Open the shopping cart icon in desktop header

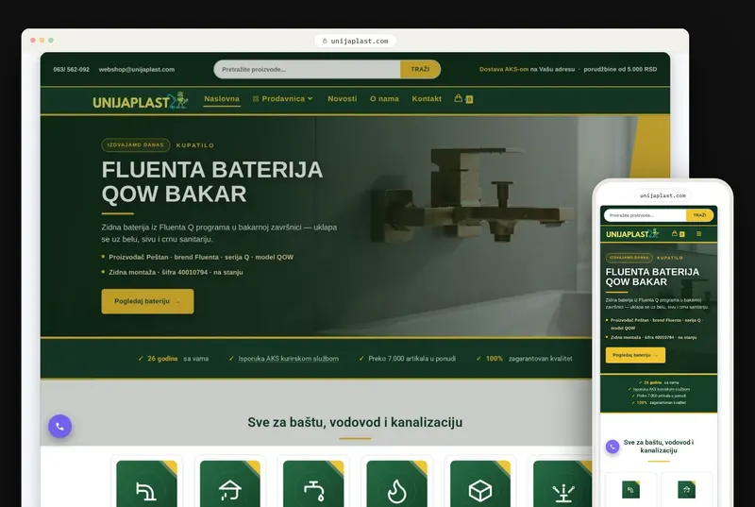(463, 99)
